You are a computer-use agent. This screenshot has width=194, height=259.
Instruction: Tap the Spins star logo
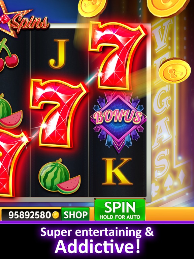point(23,21)
